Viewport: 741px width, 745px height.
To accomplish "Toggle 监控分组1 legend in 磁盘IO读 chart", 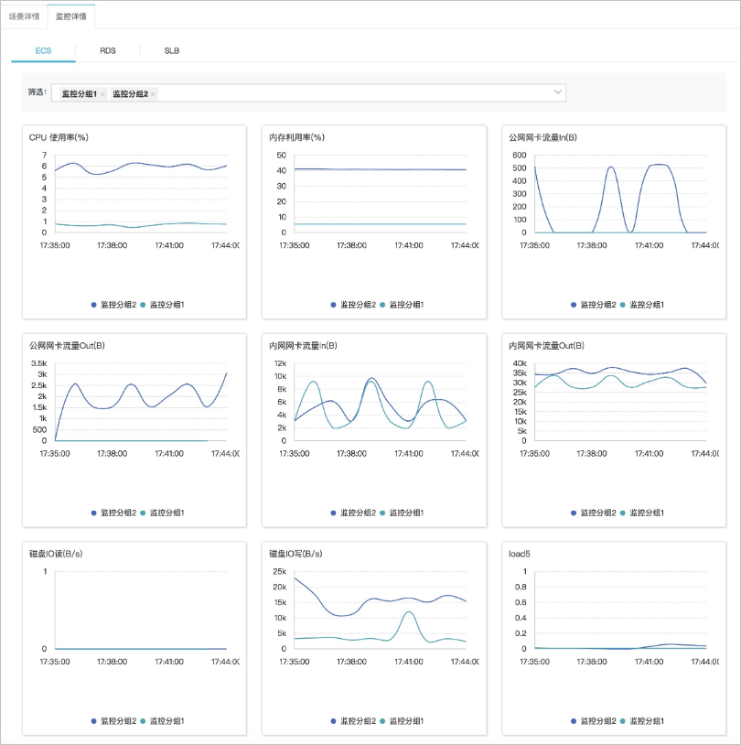I will 163,721.
